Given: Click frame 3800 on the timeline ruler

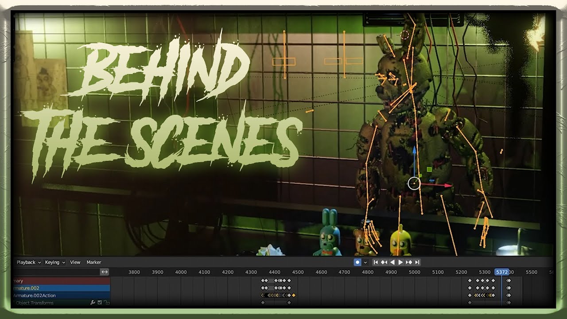Looking at the screenshot, I should click(x=134, y=272).
